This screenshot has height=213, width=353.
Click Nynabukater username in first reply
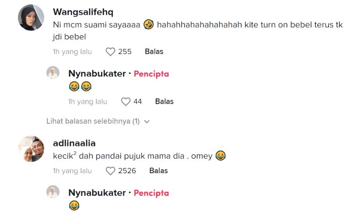[97, 73]
